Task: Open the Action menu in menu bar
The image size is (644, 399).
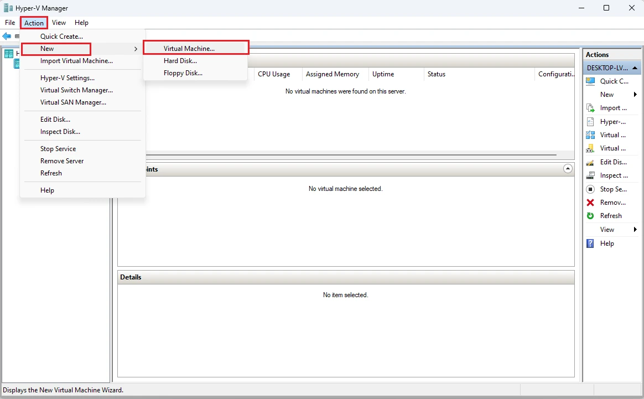Action: click(34, 23)
